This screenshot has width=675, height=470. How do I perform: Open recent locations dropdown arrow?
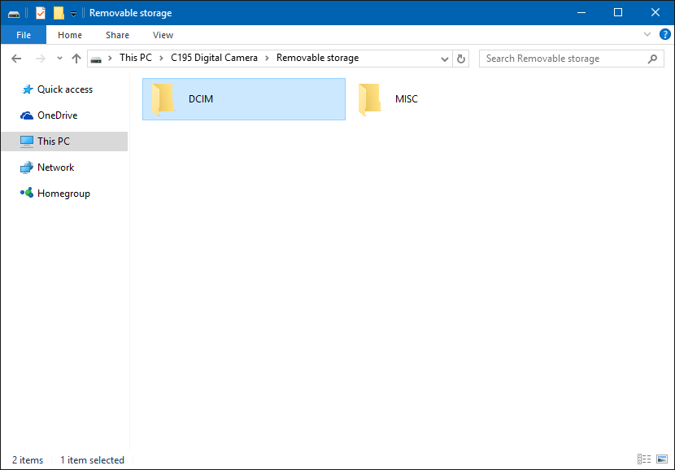tap(60, 58)
